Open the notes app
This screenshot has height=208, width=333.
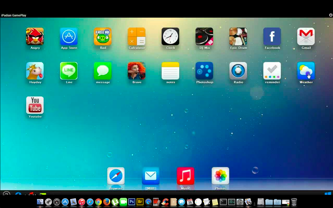[x=170, y=71]
